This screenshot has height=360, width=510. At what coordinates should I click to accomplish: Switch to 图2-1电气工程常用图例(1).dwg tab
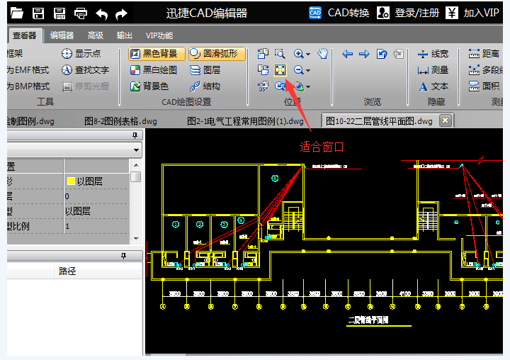pyautogui.click(x=245, y=121)
